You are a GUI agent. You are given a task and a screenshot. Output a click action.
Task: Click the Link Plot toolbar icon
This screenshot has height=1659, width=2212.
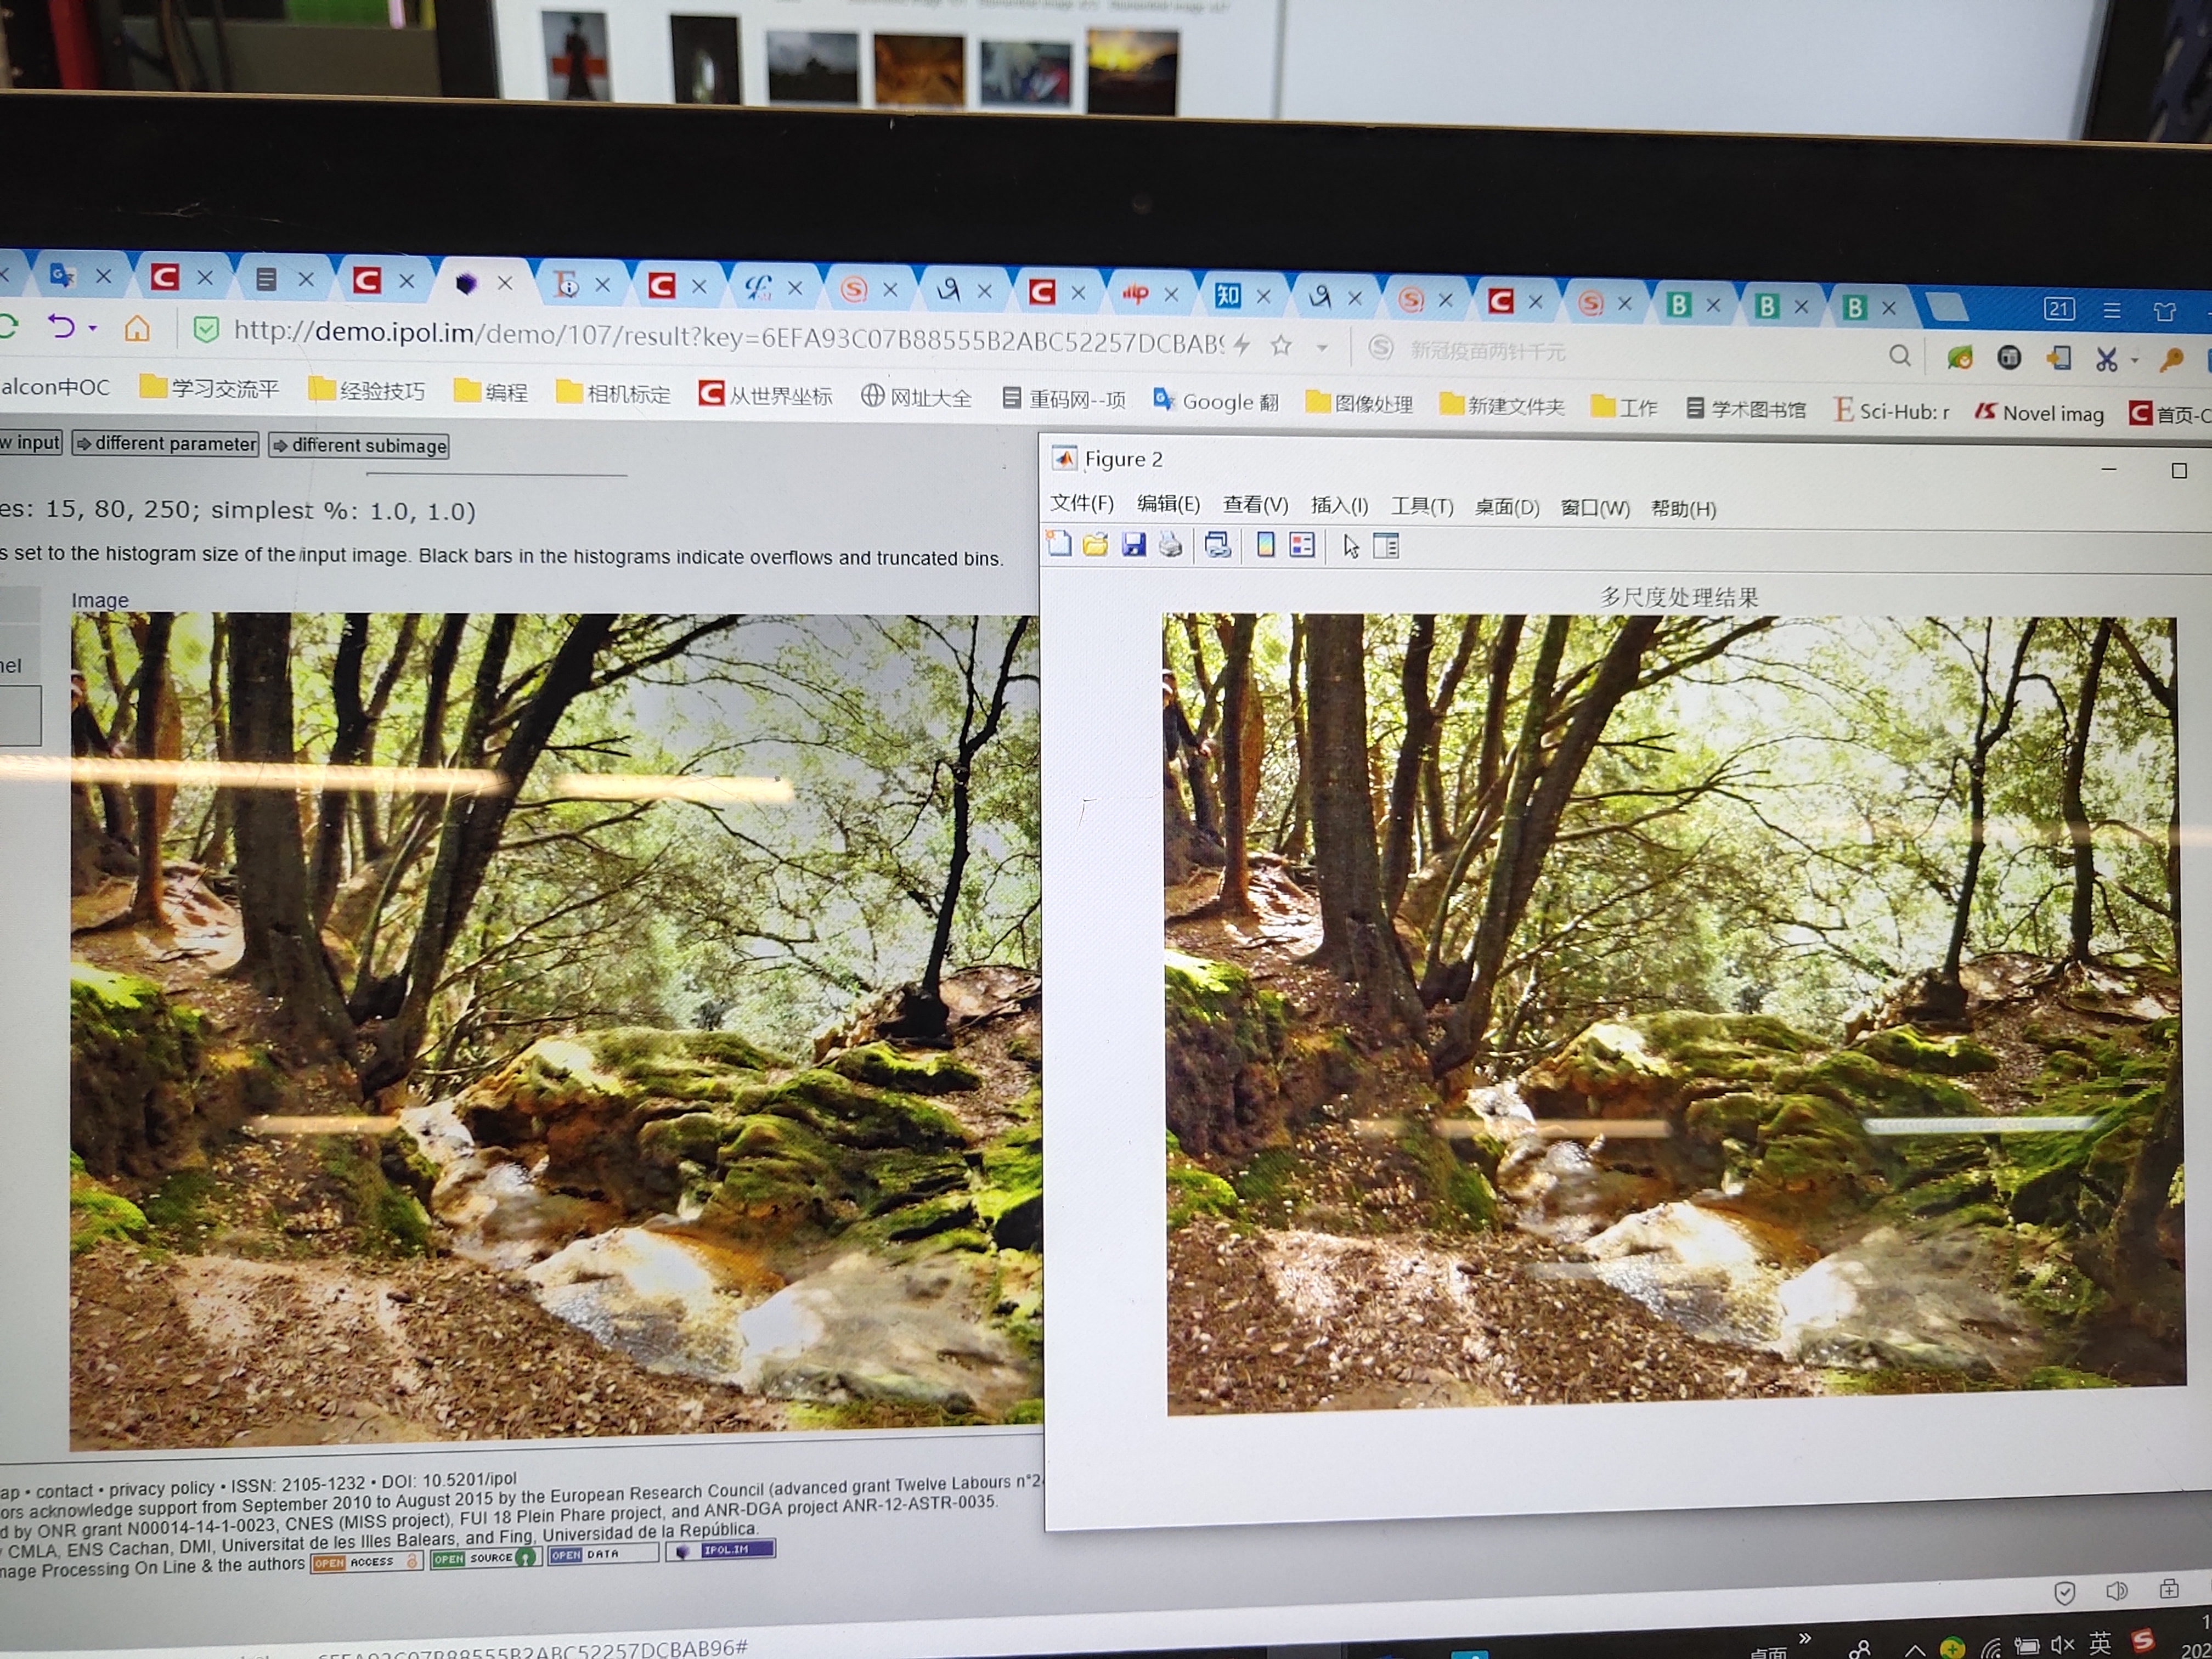pos(1217,546)
